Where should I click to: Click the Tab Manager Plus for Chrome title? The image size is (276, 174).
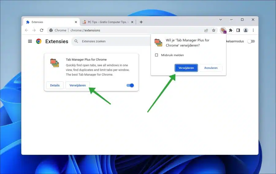[x=86, y=60]
